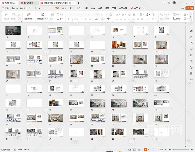Click the fit-to-window icon in status bar
The width and height of the screenshot is (195, 152).
[x=154, y=150]
